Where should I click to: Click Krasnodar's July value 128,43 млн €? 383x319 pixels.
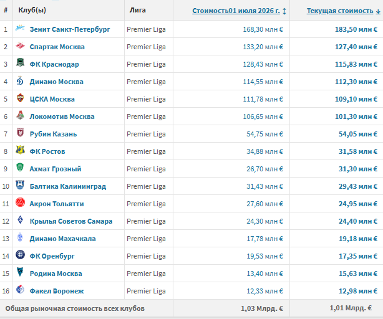(x=263, y=64)
